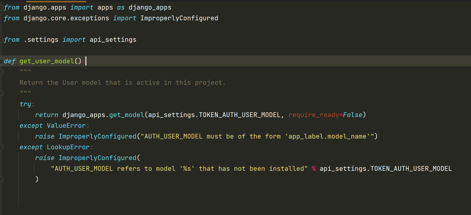Toggle fold marker beside '.settings import' line
471x215 pixels.
click(x=1, y=40)
